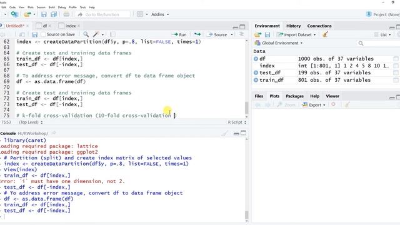
Task: Open the Viewer tab
Action: tap(332, 96)
